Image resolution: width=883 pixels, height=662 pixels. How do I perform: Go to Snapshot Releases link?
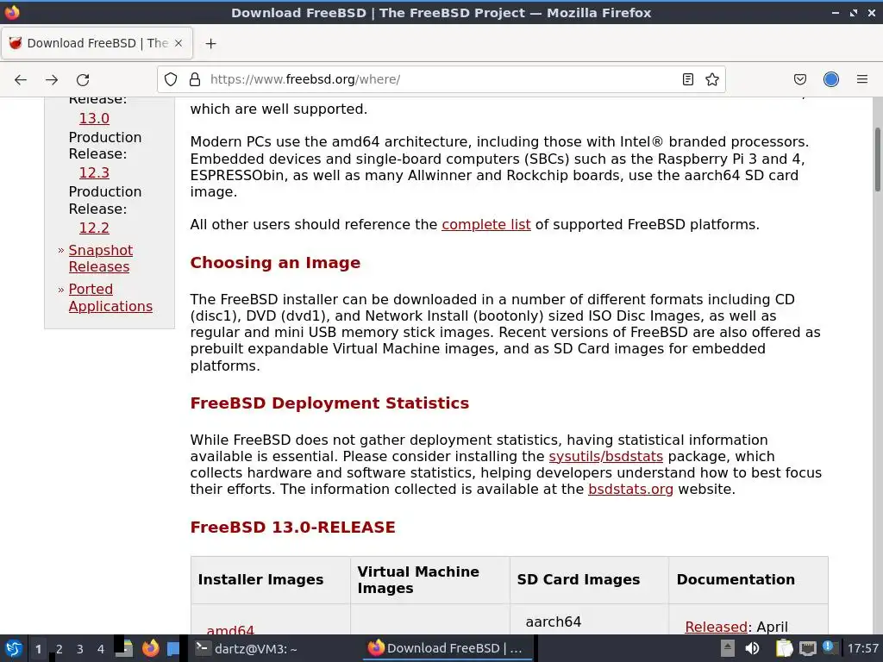pyautogui.click(x=100, y=259)
